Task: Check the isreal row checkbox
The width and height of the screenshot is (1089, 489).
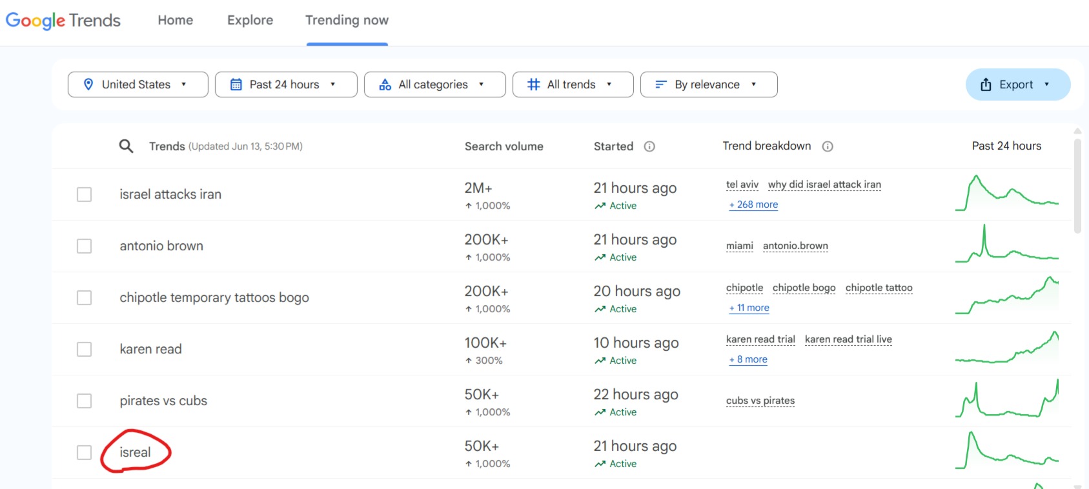Action: pyautogui.click(x=84, y=452)
